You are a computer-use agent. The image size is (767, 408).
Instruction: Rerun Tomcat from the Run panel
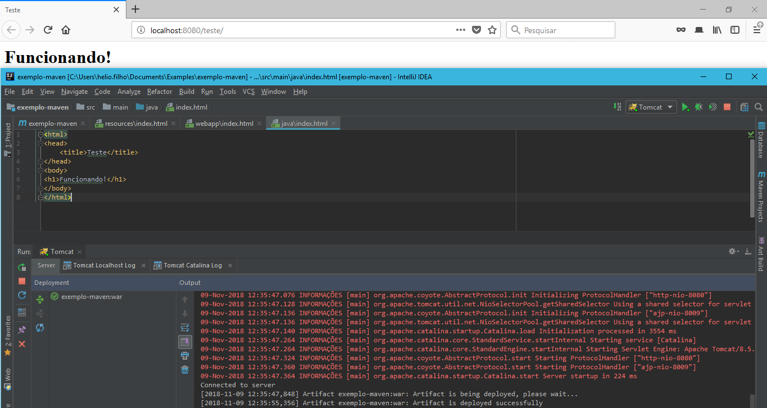(22, 268)
